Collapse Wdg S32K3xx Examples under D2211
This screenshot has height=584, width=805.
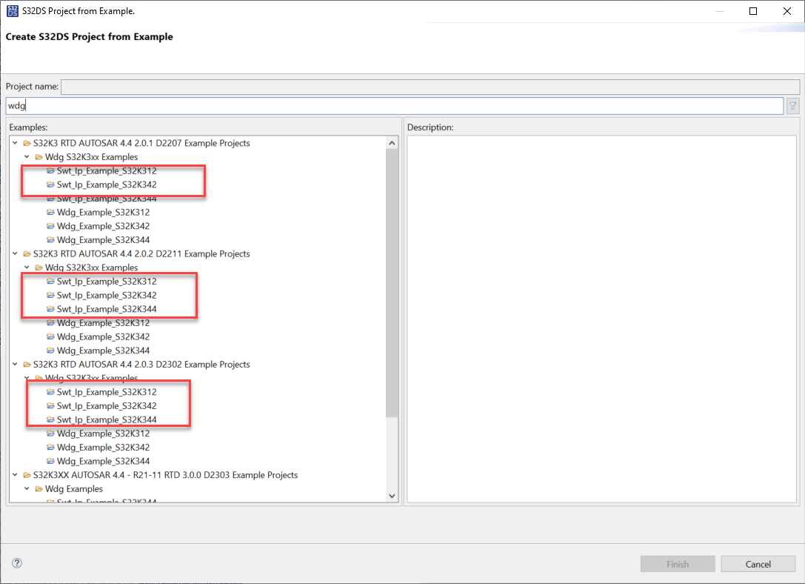(27, 268)
